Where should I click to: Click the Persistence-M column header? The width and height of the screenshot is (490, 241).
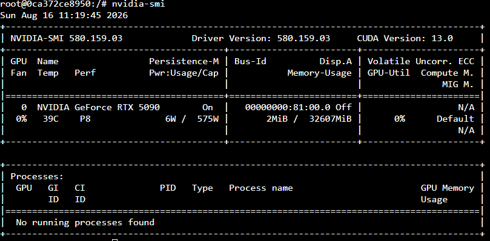pyautogui.click(x=184, y=61)
